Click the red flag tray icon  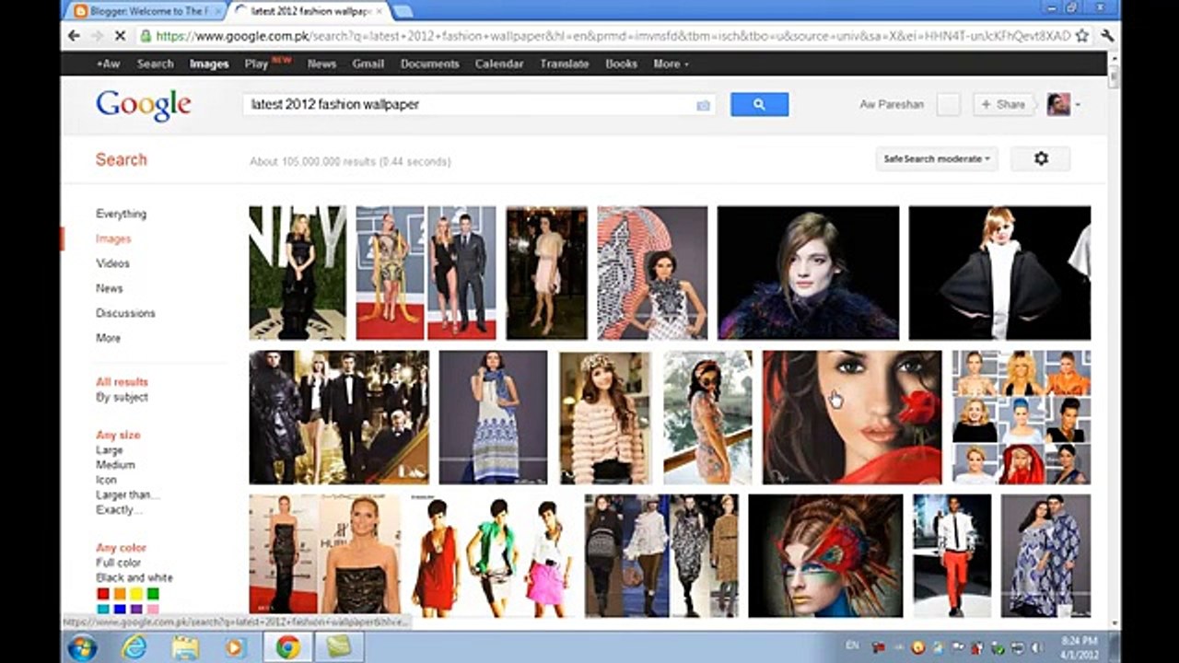pyautogui.click(x=880, y=647)
